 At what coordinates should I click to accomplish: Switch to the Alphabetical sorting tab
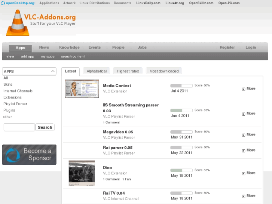(97, 71)
